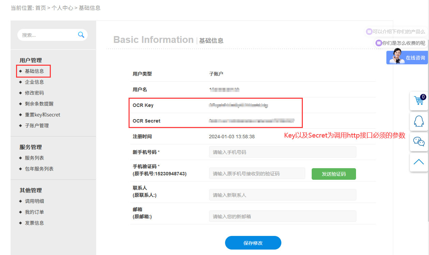Open 子账户管理 in the sidebar

click(x=36, y=126)
